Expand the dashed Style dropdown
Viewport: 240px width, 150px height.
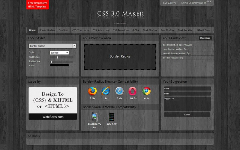coord(59,52)
